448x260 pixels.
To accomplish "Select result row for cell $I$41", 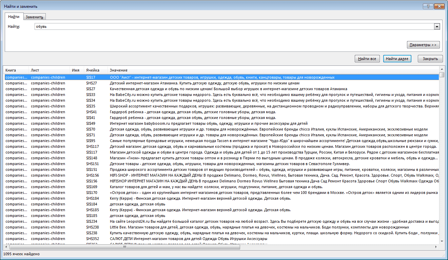I will point(221,118).
